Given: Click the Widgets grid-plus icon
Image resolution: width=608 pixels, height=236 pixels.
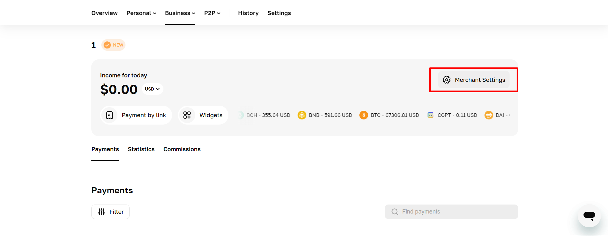Looking at the screenshot, I should click(x=187, y=115).
